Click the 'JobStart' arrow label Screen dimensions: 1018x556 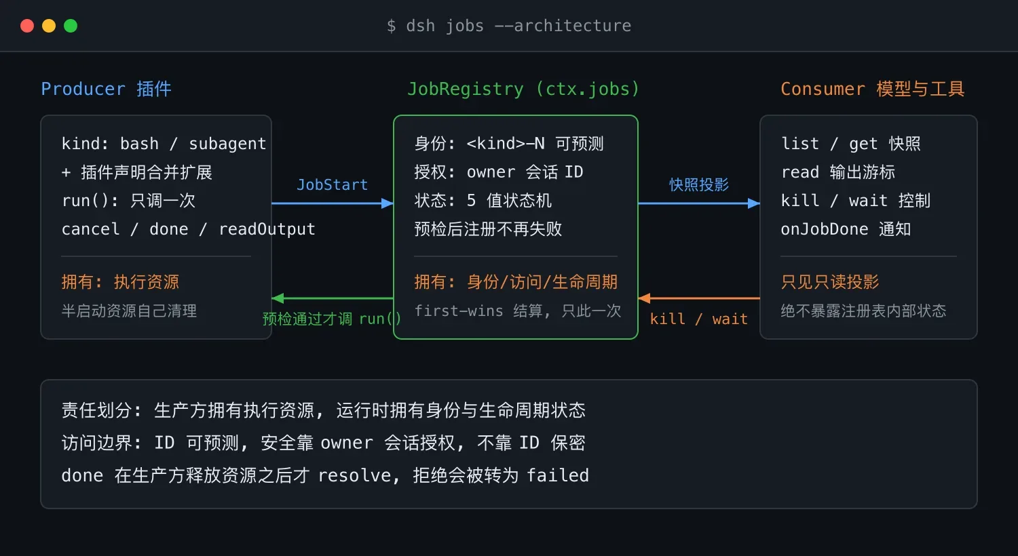(x=332, y=184)
